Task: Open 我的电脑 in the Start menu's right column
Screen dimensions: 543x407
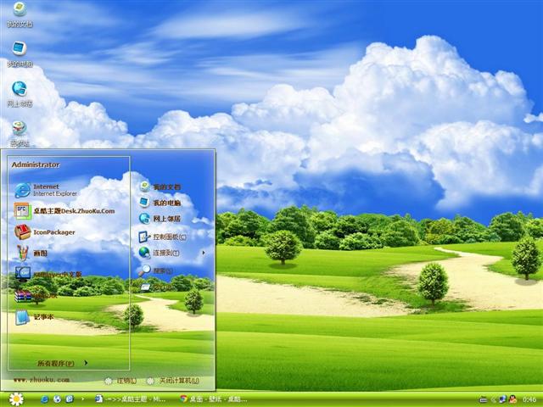Action: (x=160, y=203)
